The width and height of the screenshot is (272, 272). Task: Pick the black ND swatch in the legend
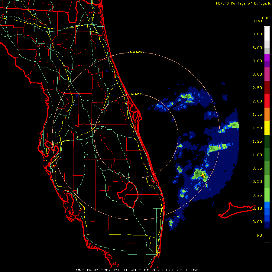(267, 235)
